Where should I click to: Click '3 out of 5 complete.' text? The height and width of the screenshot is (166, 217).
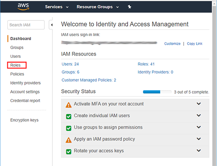point(191,92)
